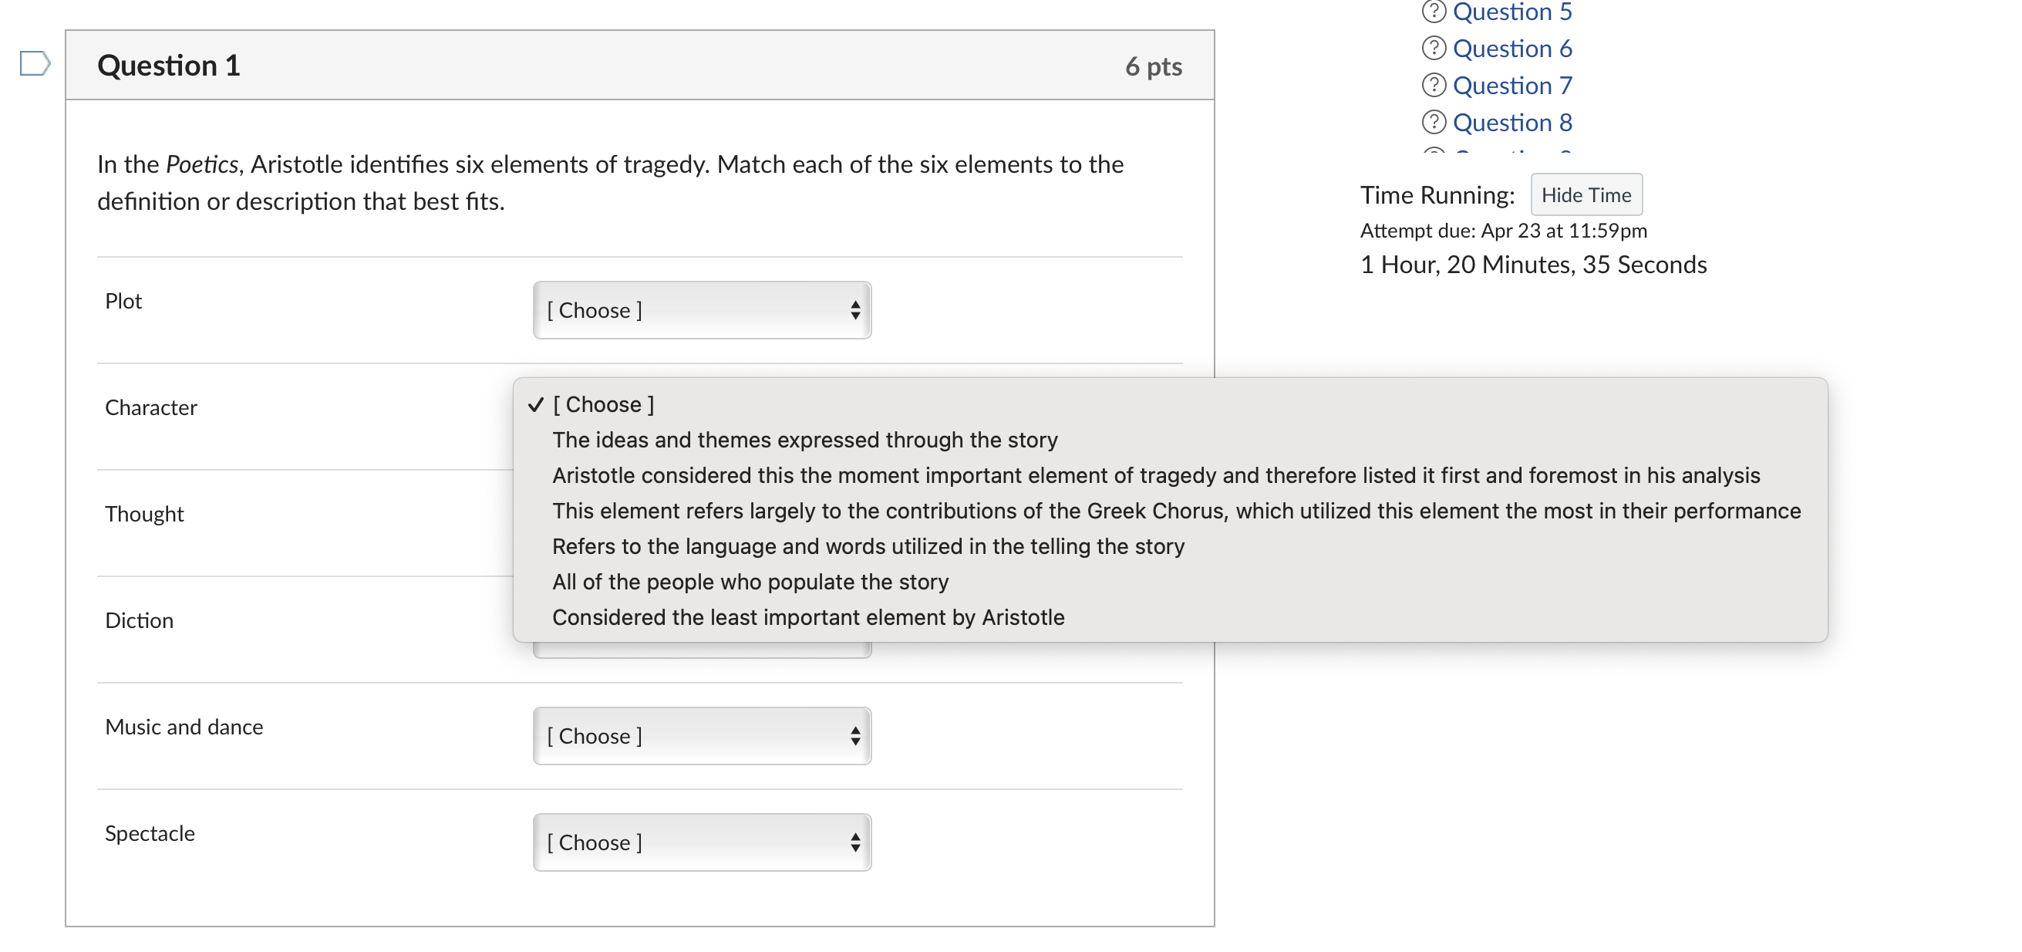Select the Greek Chorus contributions option
The width and height of the screenshot is (2022, 952).
(1176, 511)
